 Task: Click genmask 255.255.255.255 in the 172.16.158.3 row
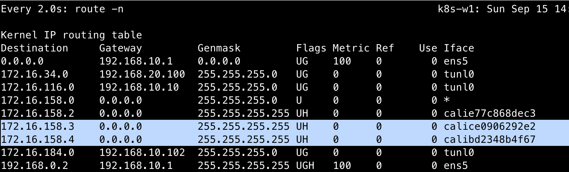tap(244, 126)
